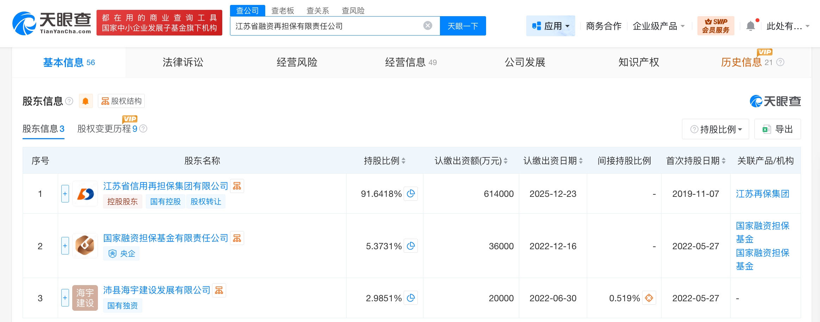Show pie chart for 2.9851% holding
The height and width of the screenshot is (322, 820).
pyautogui.click(x=411, y=298)
